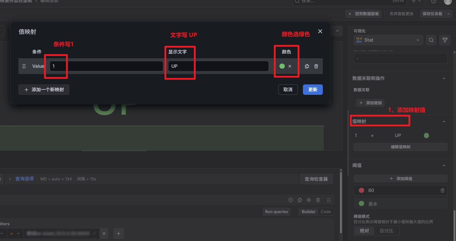Click green color dot in the 1 → UP mapping summary
456x241 pixels.
point(426,136)
